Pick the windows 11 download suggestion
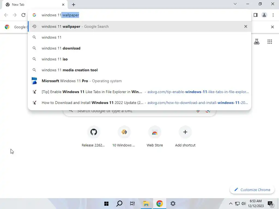This screenshot has width=279, height=209. click(x=139, y=48)
